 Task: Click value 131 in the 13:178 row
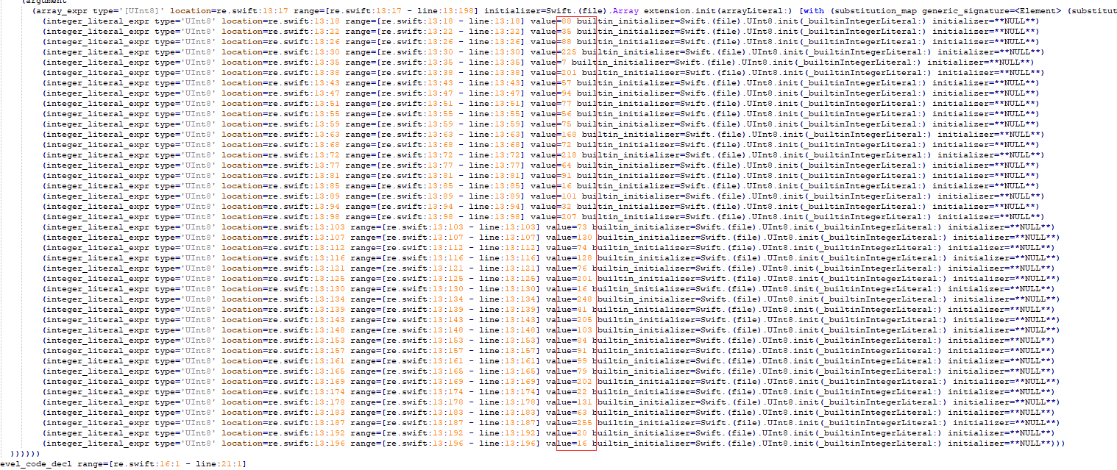(x=584, y=402)
